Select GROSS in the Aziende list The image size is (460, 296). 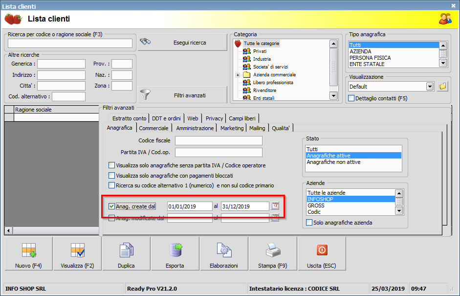click(x=351, y=205)
